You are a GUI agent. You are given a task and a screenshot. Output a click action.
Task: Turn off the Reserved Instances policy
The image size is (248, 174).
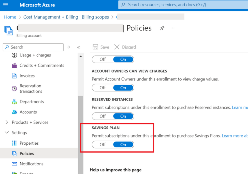[x=103, y=116]
